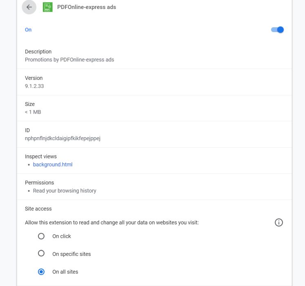This screenshot has width=305, height=286.
Task: Click the blue 'On' status label
Action: [x=28, y=30]
